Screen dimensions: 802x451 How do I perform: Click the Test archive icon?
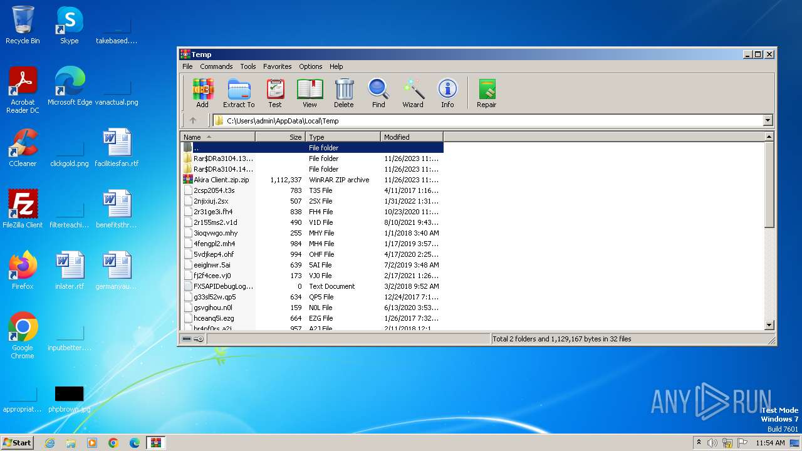pyautogui.click(x=275, y=93)
